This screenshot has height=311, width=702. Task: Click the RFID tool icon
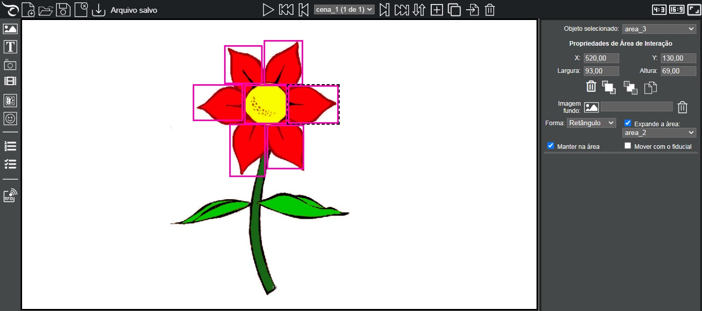(x=10, y=195)
